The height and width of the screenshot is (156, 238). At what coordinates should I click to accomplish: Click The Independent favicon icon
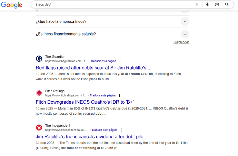(x=39, y=127)
